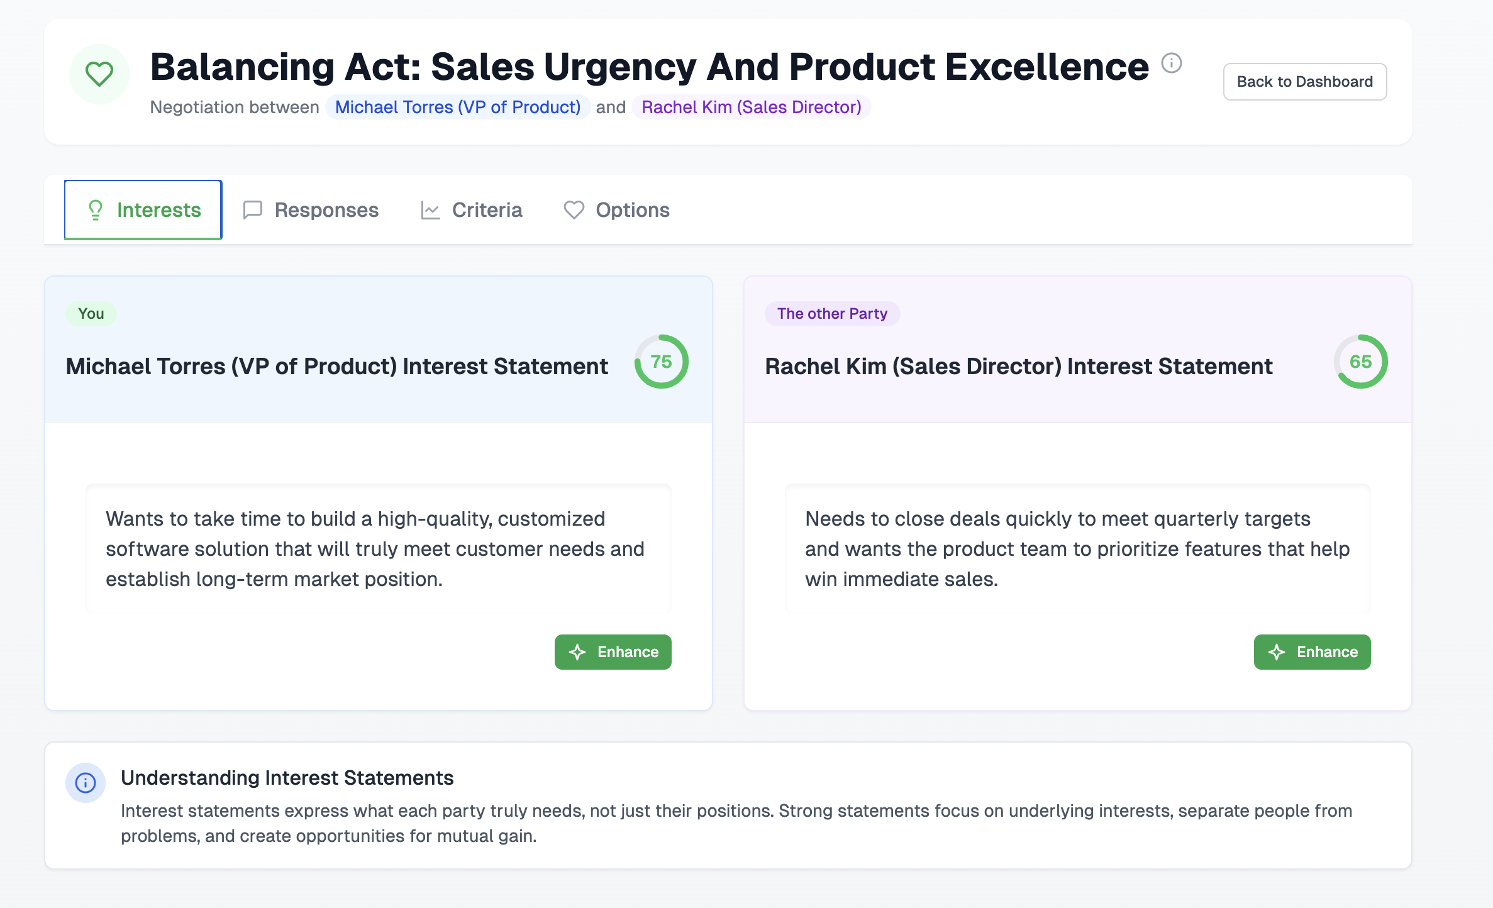Switch to the Responses tab
Screen dimensions: 1493x908
(x=311, y=210)
